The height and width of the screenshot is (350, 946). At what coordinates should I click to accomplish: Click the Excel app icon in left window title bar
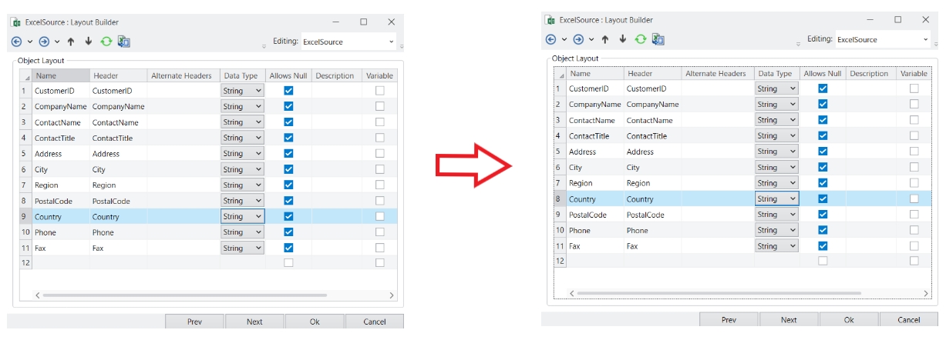point(15,22)
